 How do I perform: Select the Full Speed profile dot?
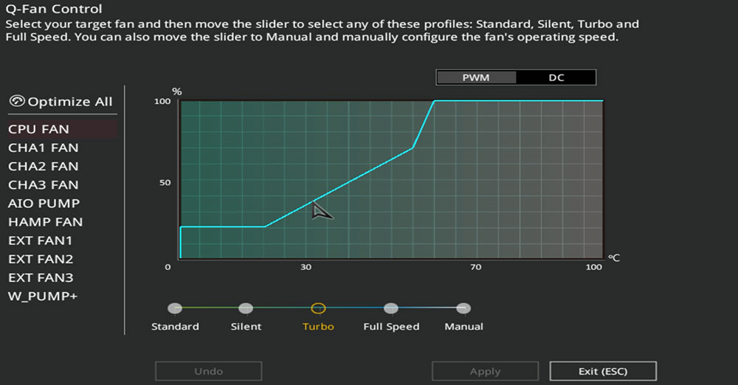pyautogui.click(x=390, y=308)
